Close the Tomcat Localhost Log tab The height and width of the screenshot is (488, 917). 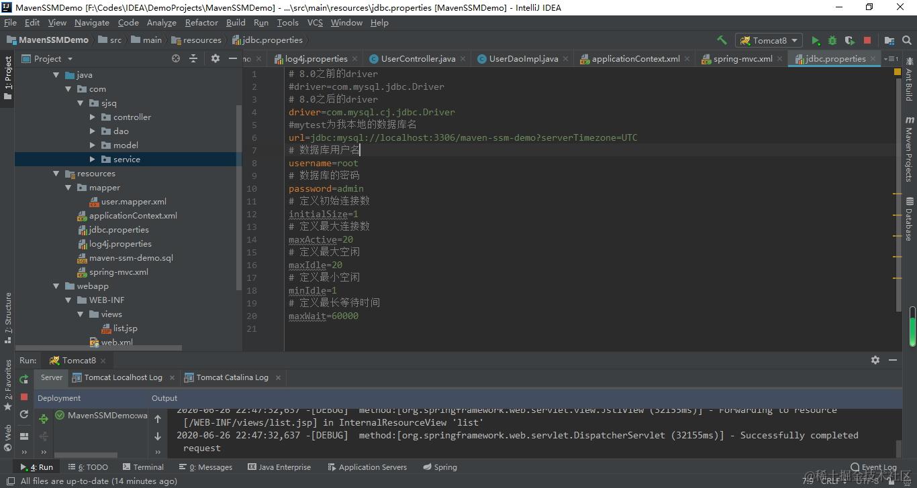(x=172, y=378)
